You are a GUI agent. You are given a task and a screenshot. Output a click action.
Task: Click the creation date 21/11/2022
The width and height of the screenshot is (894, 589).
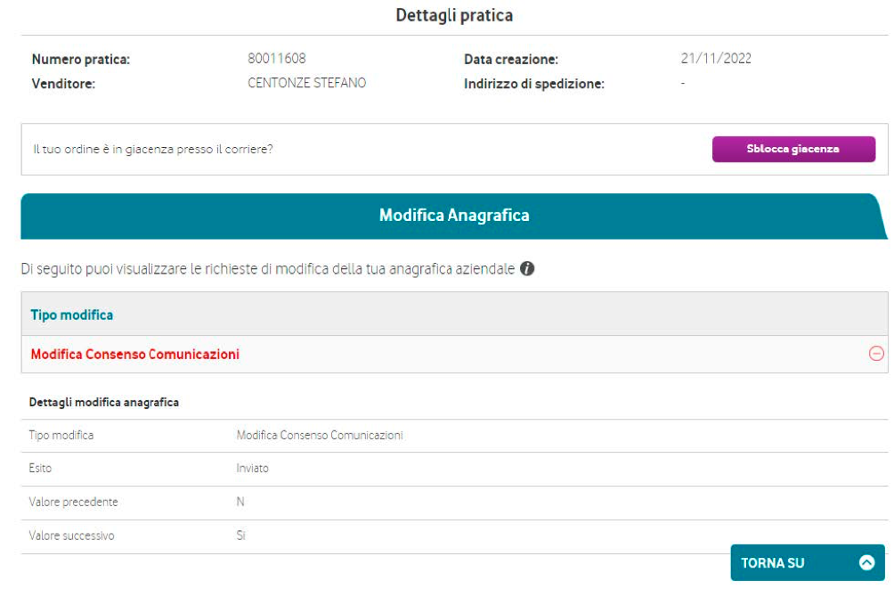(716, 60)
